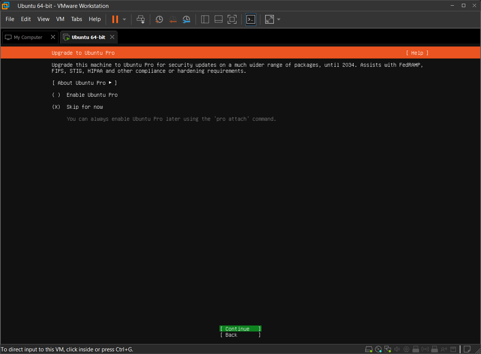Toggle the library sidebar panel icon

pos(205,19)
